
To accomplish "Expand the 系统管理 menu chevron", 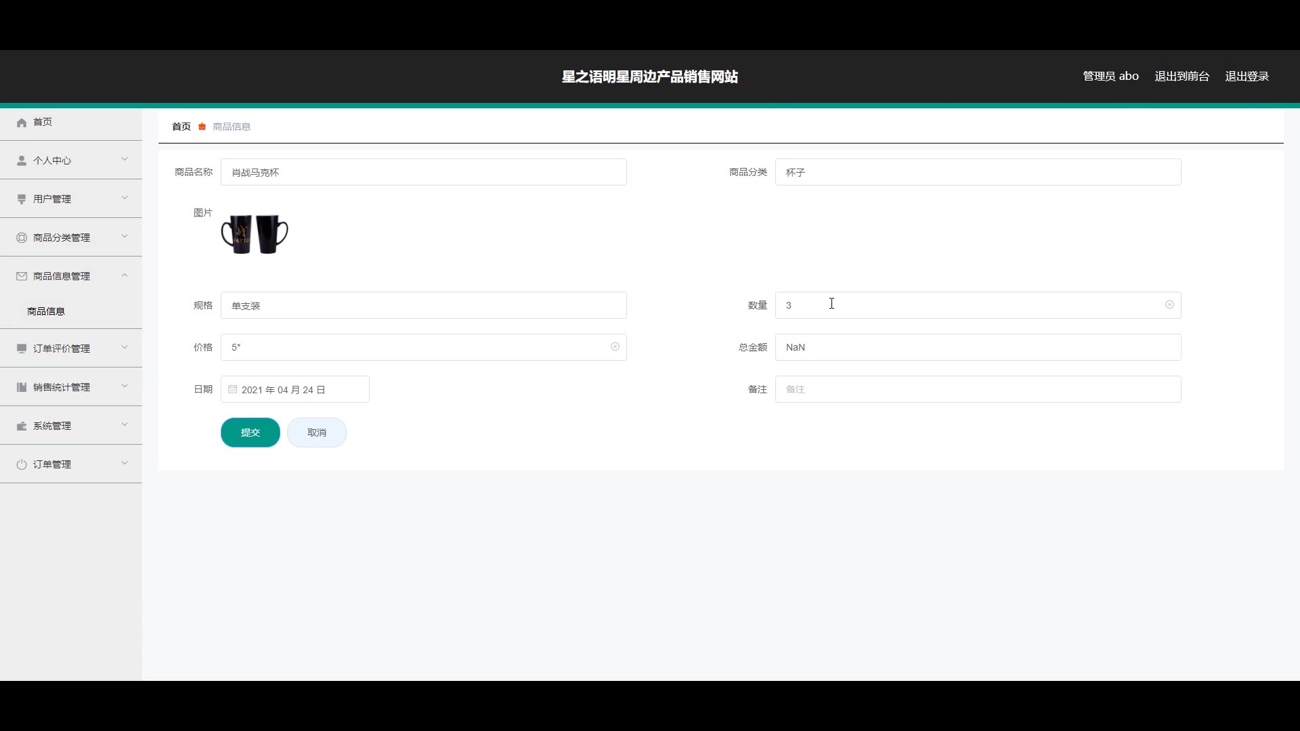I will 125,424.
